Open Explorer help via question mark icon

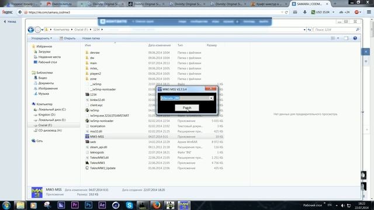pos(355,38)
